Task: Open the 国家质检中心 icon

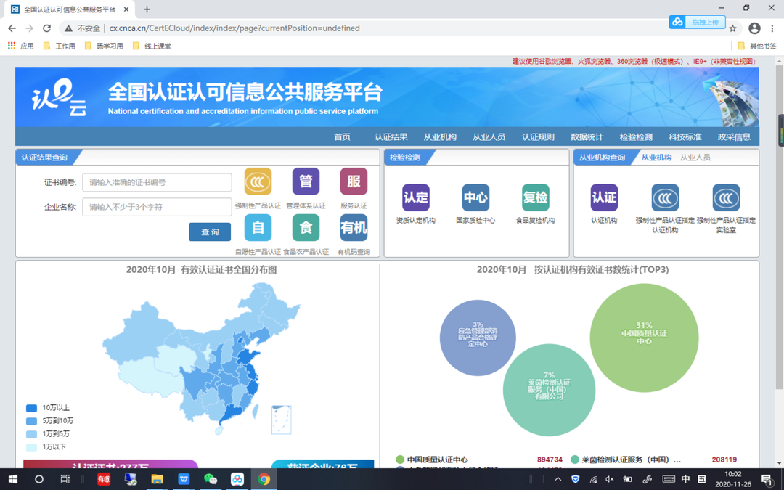Action: 475,197
